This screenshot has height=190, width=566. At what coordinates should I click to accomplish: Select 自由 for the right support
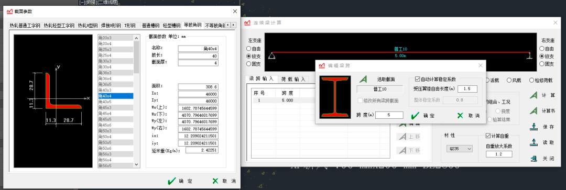(547, 49)
